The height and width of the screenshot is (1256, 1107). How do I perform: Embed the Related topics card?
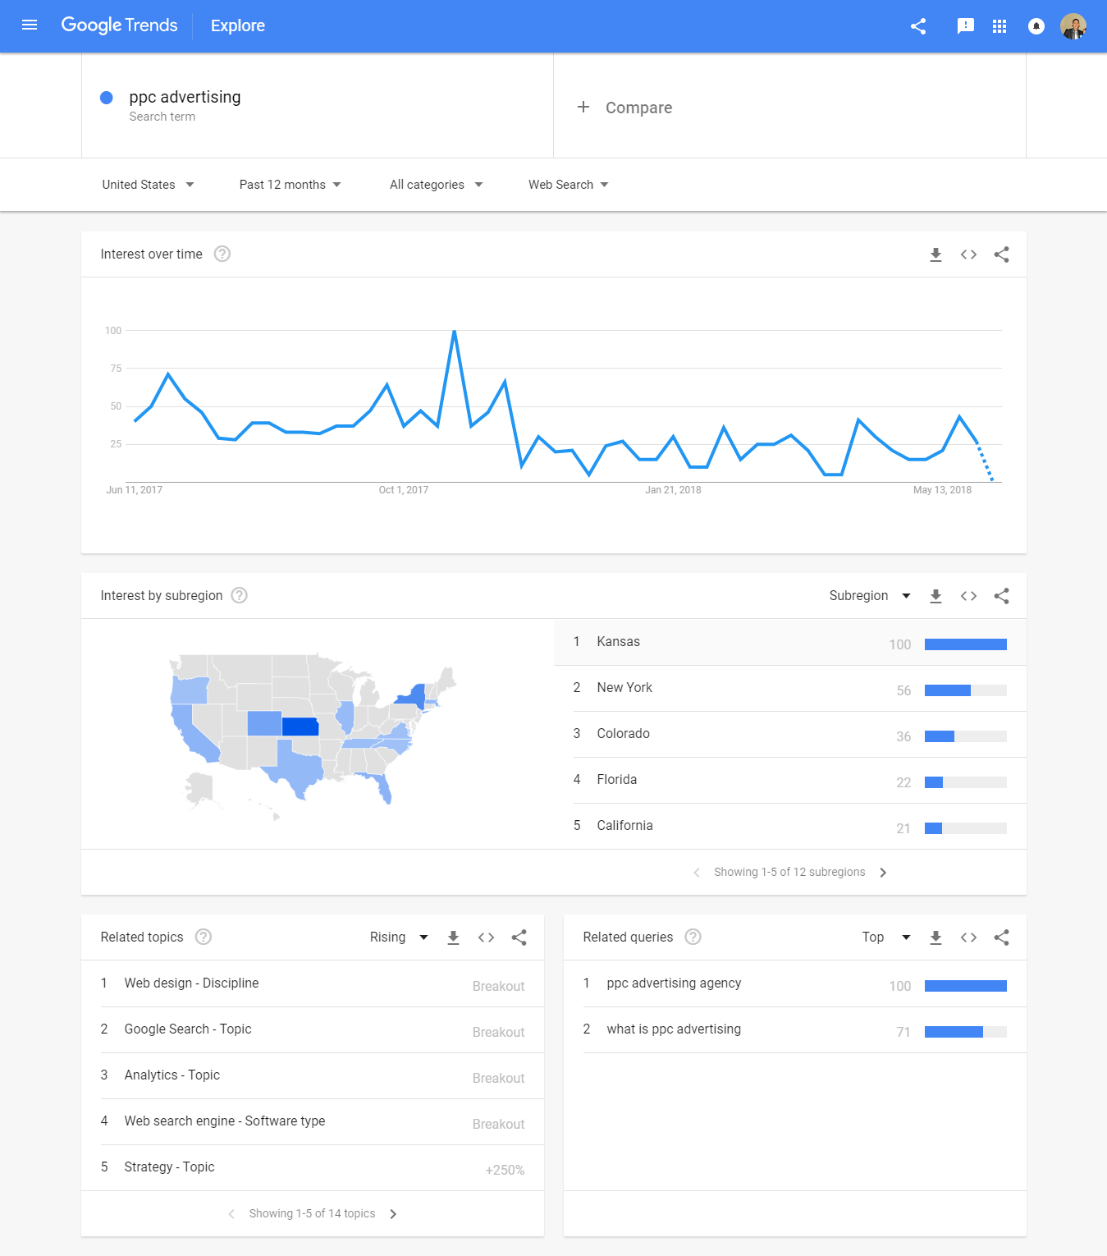tap(486, 937)
